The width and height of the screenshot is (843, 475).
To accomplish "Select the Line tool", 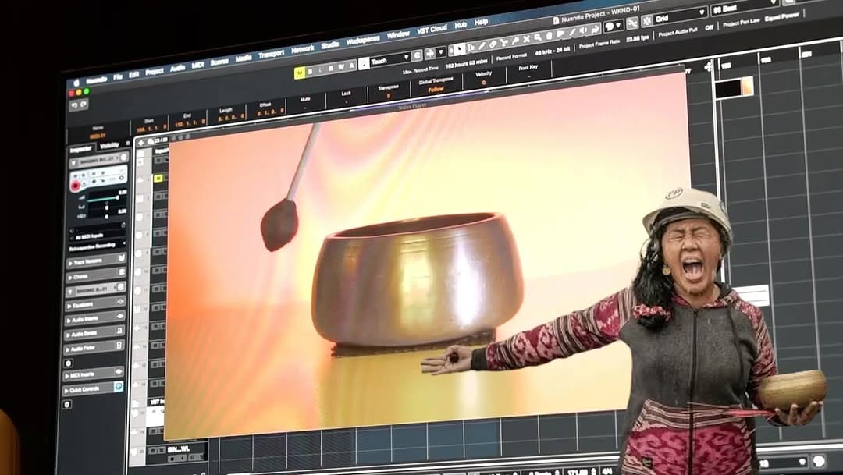I will tap(571, 32).
